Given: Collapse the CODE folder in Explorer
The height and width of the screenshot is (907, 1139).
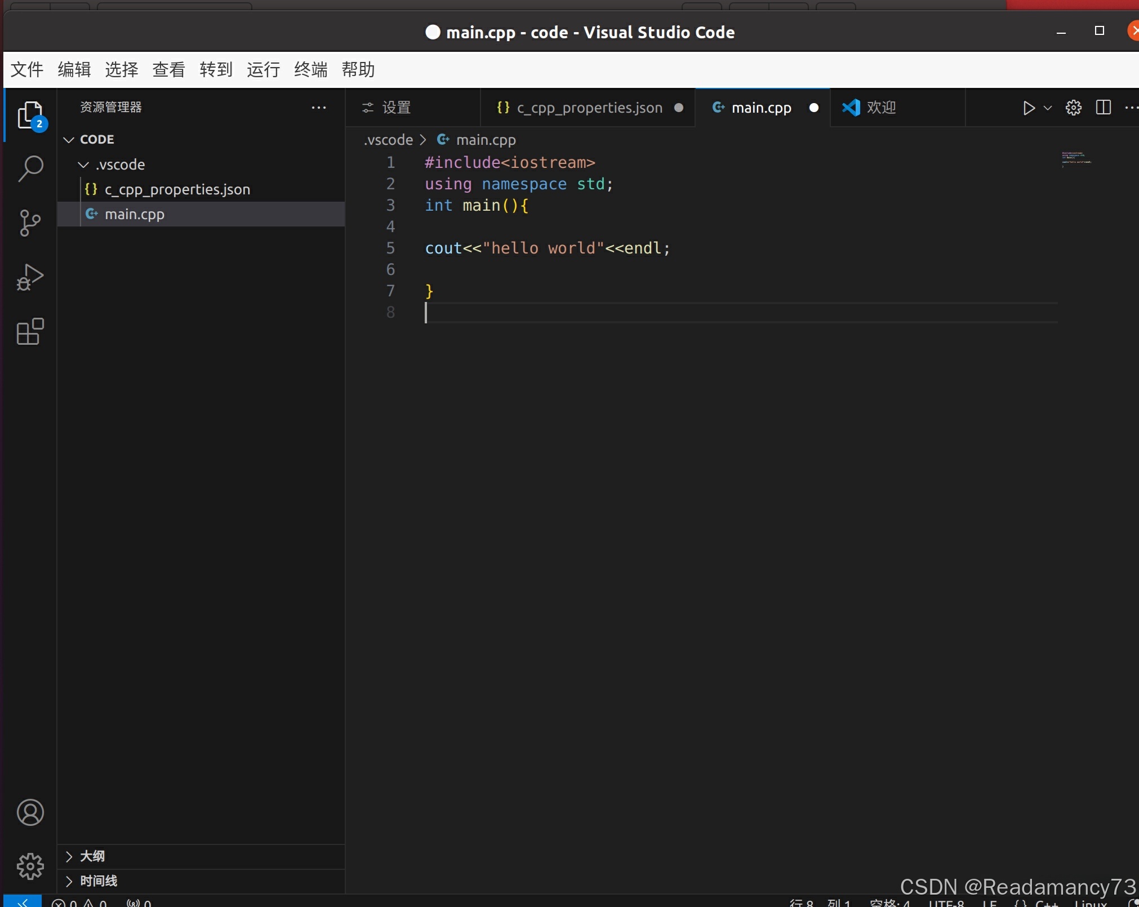Looking at the screenshot, I should click(68, 139).
